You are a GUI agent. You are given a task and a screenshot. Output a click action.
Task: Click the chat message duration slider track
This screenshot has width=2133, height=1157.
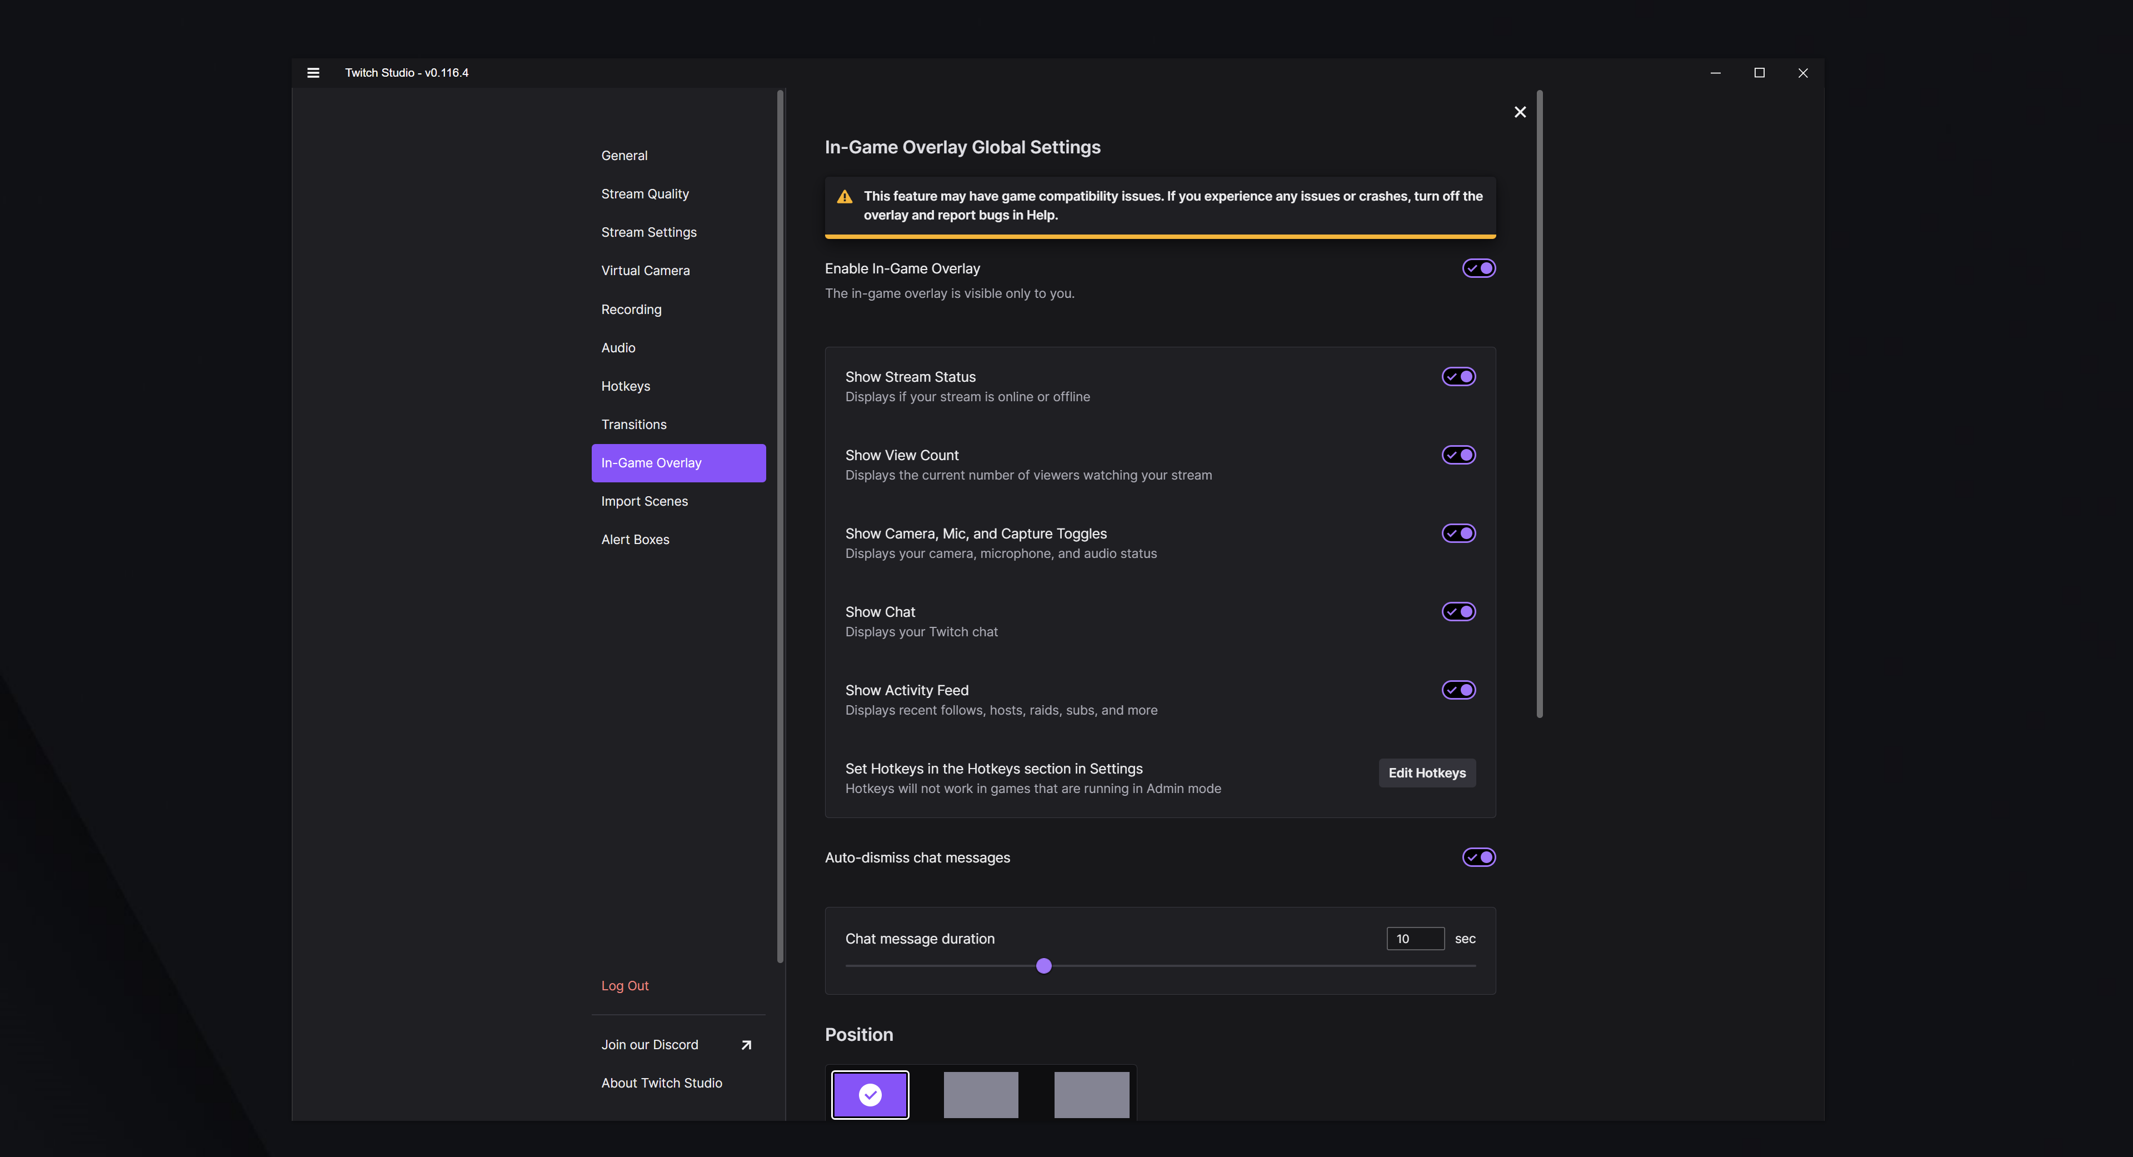coord(1160,966)
